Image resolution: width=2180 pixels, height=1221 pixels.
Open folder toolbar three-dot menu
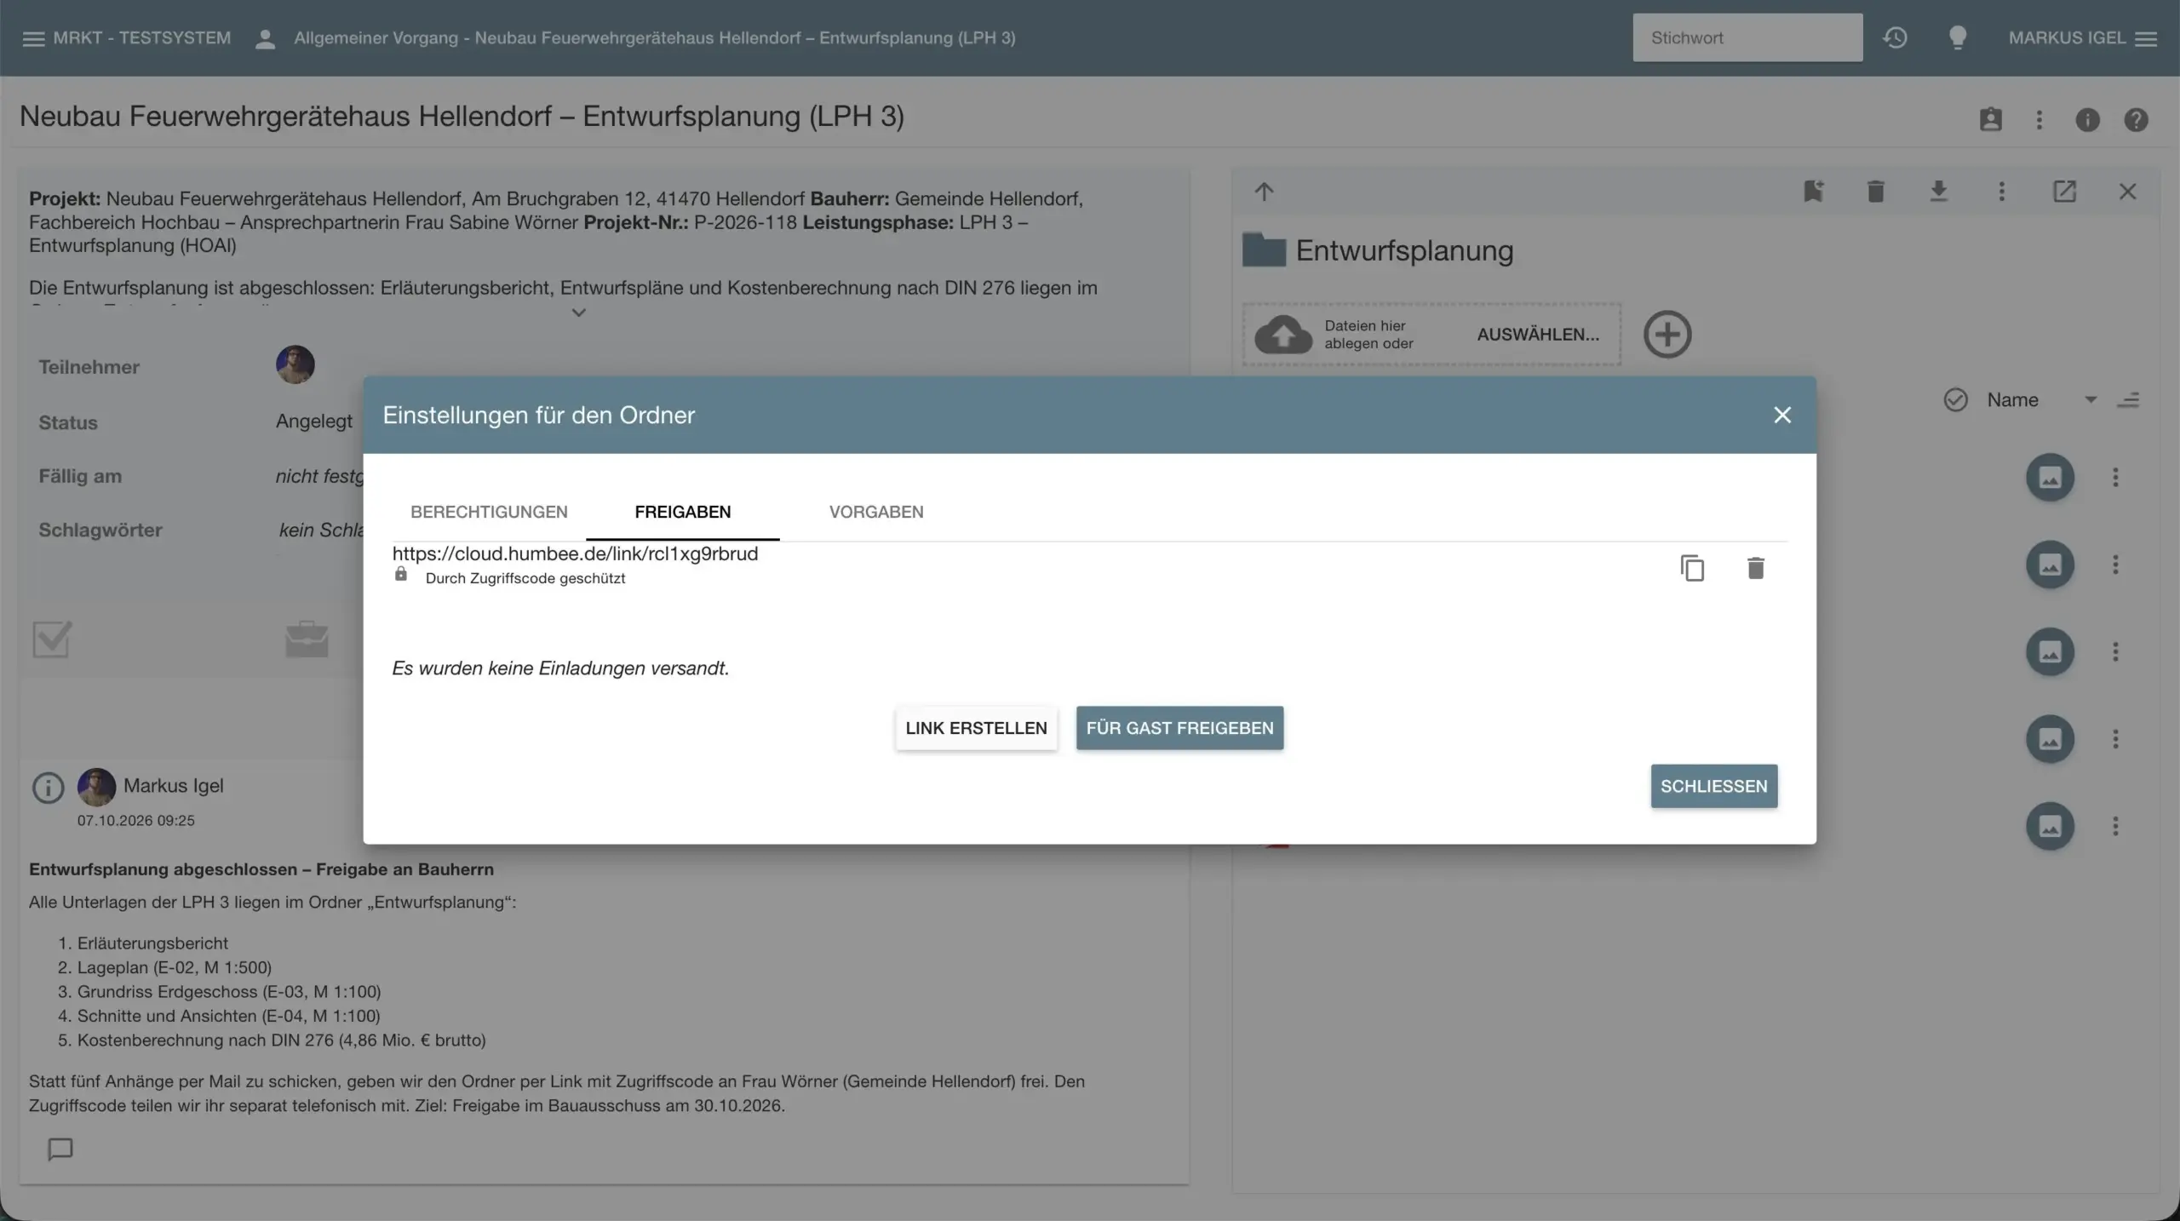point(2001,192)
